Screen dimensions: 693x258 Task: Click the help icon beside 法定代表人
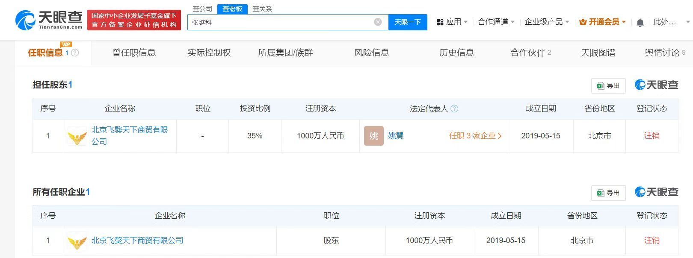454,108
